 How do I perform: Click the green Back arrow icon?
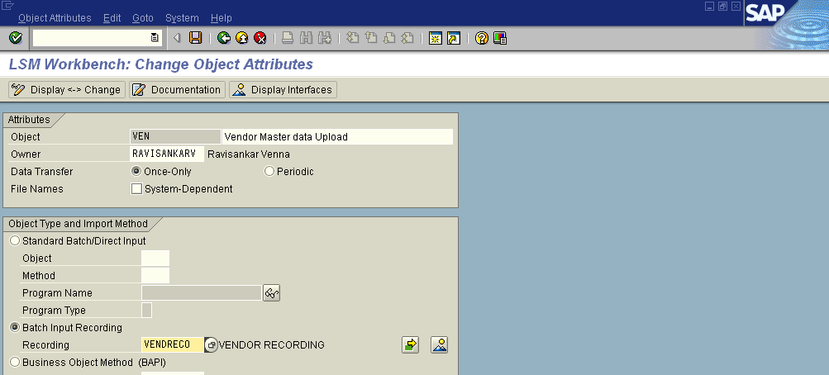[x=223, y=38]
